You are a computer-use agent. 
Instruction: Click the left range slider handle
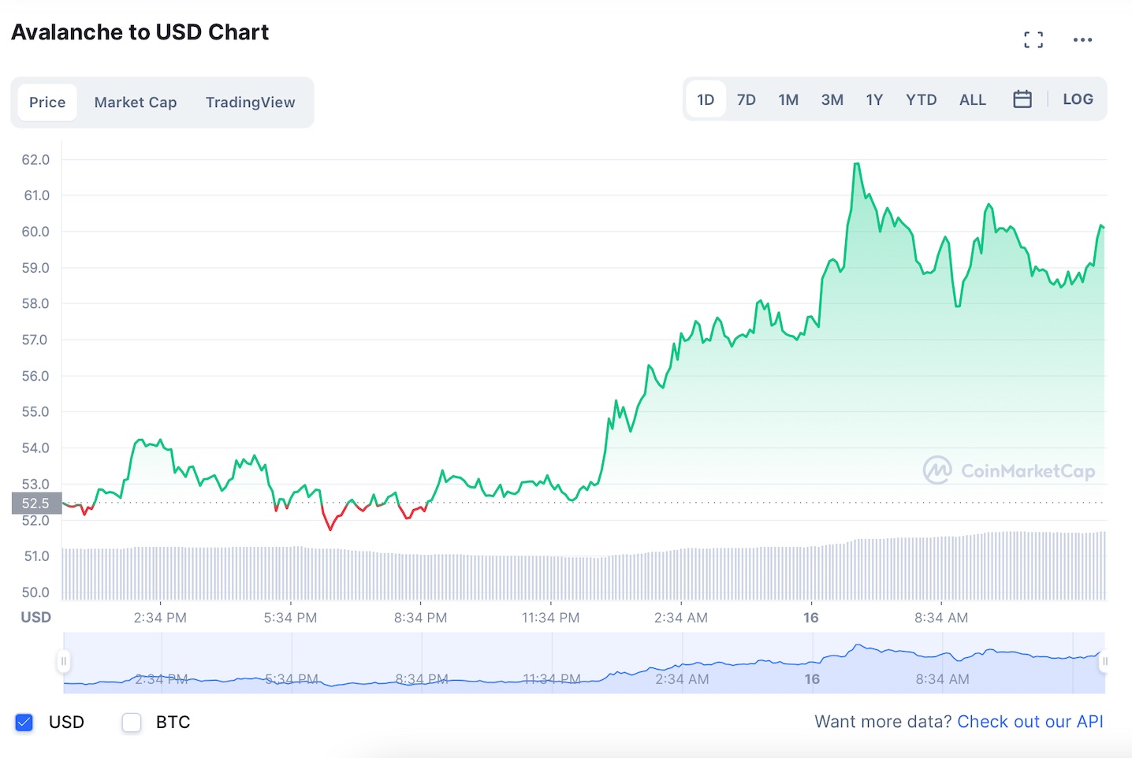(64, 661)
